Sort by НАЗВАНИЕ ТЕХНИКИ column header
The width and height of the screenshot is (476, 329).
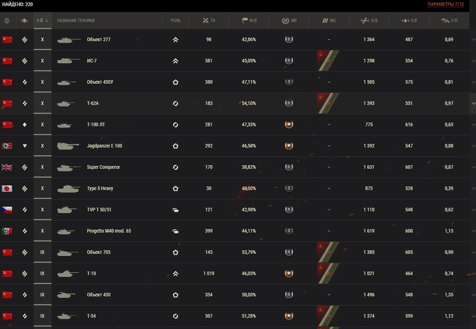(x=76, y=21)
